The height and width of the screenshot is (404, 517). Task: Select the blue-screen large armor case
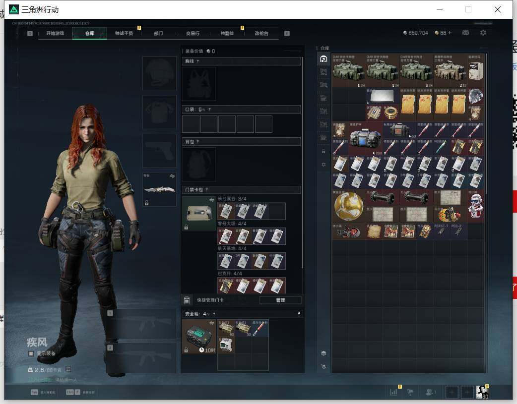coord(366,138)
